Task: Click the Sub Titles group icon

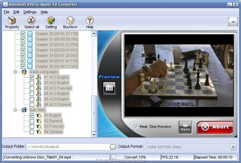Action: pos(24,110)
